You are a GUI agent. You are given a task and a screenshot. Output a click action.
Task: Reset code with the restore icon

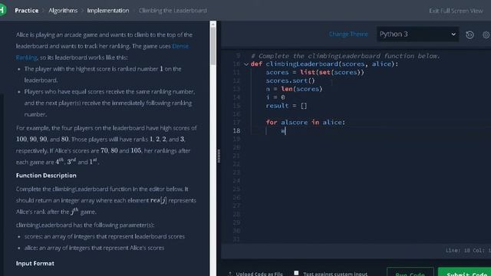[470, 34]
